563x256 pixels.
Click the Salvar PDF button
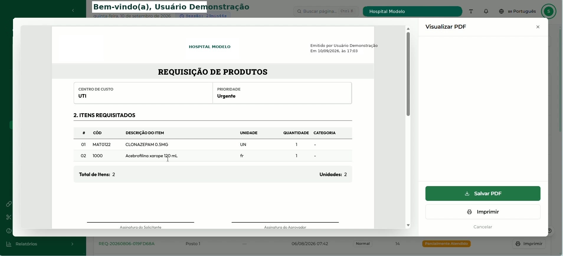point(483,193)
